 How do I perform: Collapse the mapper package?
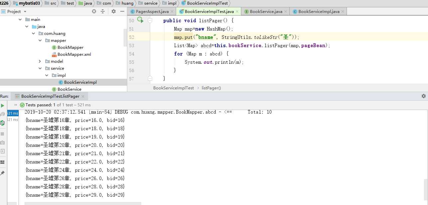[x=40, y=41]
